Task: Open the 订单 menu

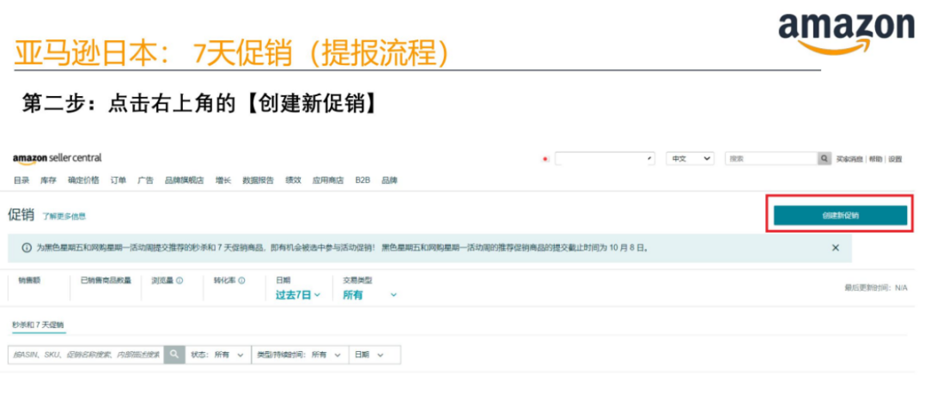Action: click(119, 180)
